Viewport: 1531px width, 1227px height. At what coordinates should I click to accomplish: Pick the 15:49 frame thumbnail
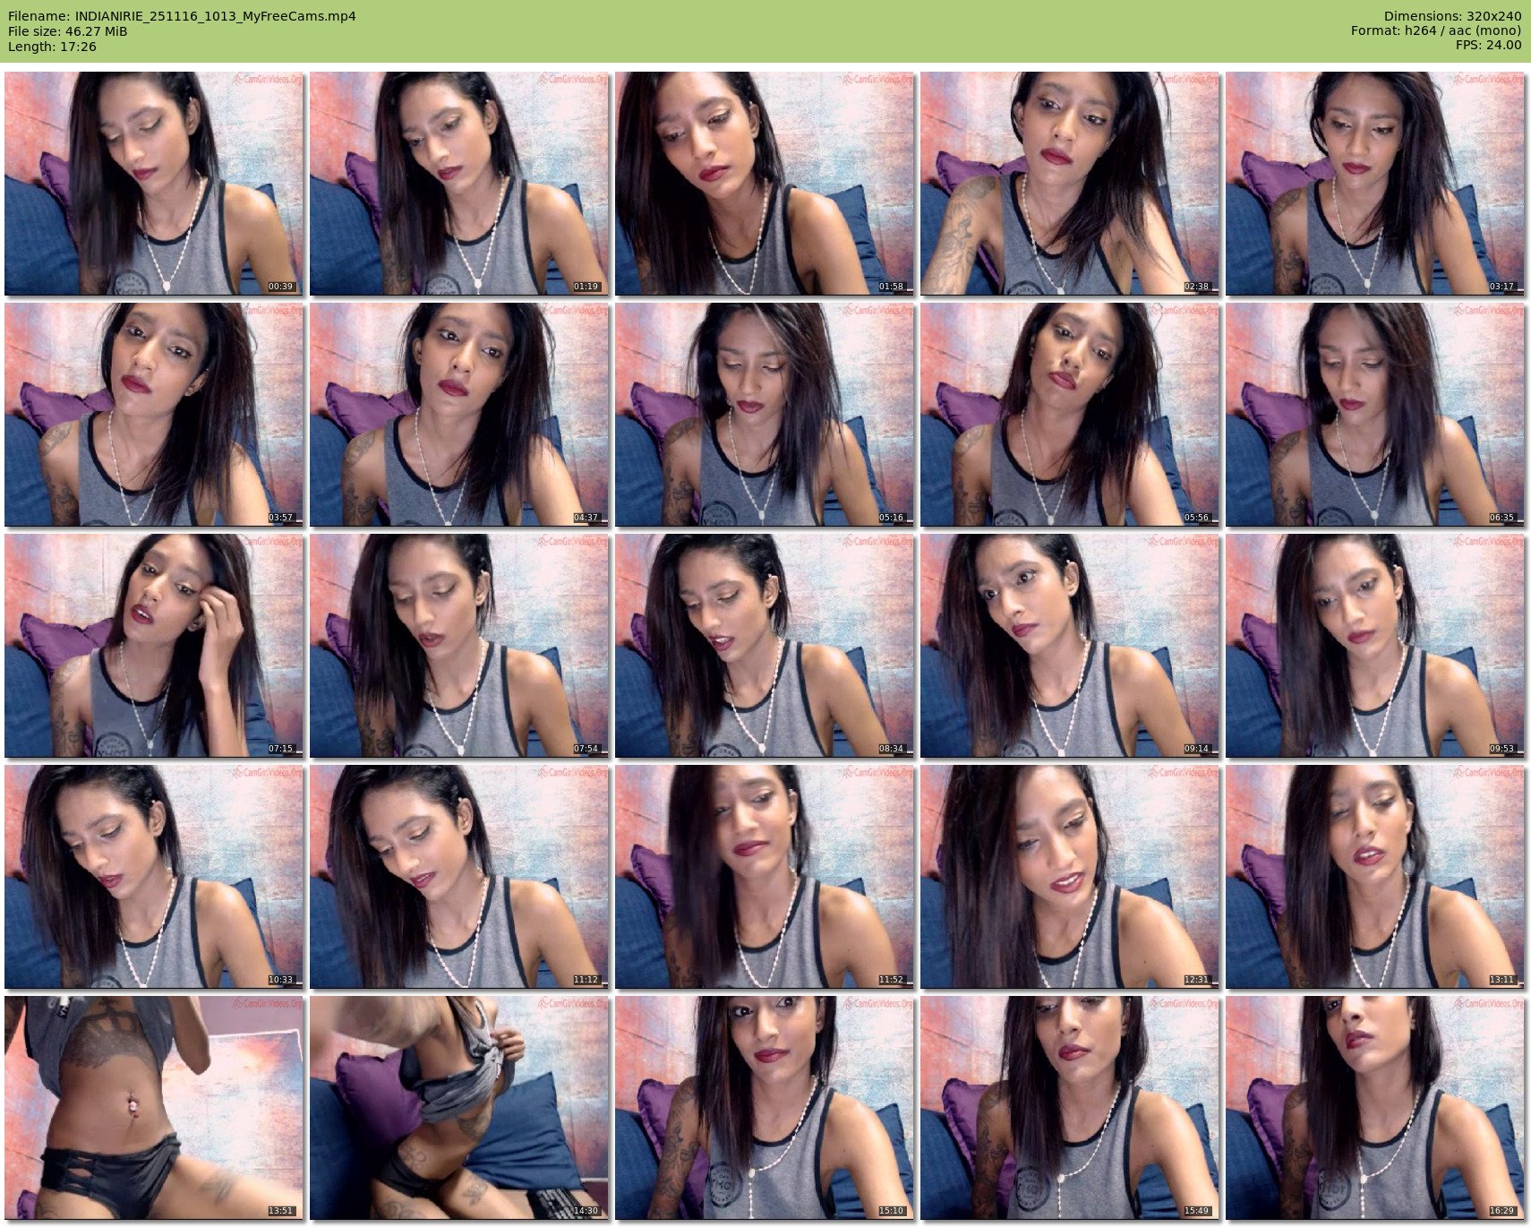(1070, 1108)
